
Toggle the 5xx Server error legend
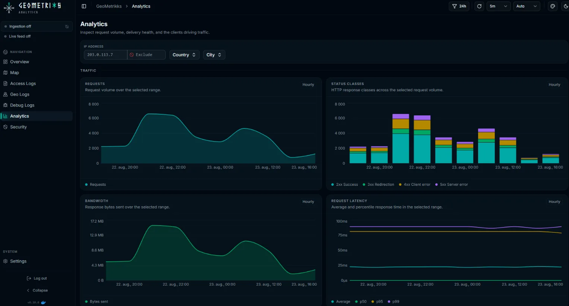pyautogui.click(x=451, y=185)
